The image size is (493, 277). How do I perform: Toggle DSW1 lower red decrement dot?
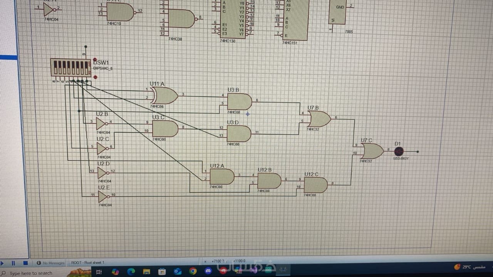95,77
